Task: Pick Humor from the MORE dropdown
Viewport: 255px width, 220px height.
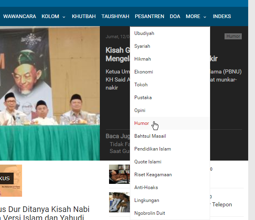Action: coord(142,123)
